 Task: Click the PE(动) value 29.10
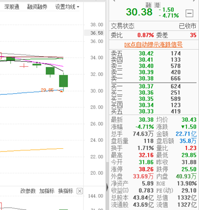click(189, 190)
